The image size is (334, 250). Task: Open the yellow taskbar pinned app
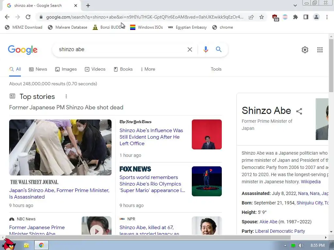coord(26,245)
